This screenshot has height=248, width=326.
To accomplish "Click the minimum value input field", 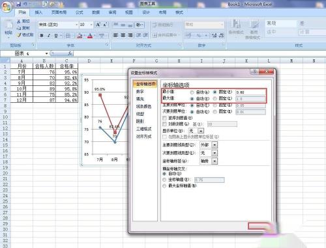I will pyautogui.click(x=250, y=92).
